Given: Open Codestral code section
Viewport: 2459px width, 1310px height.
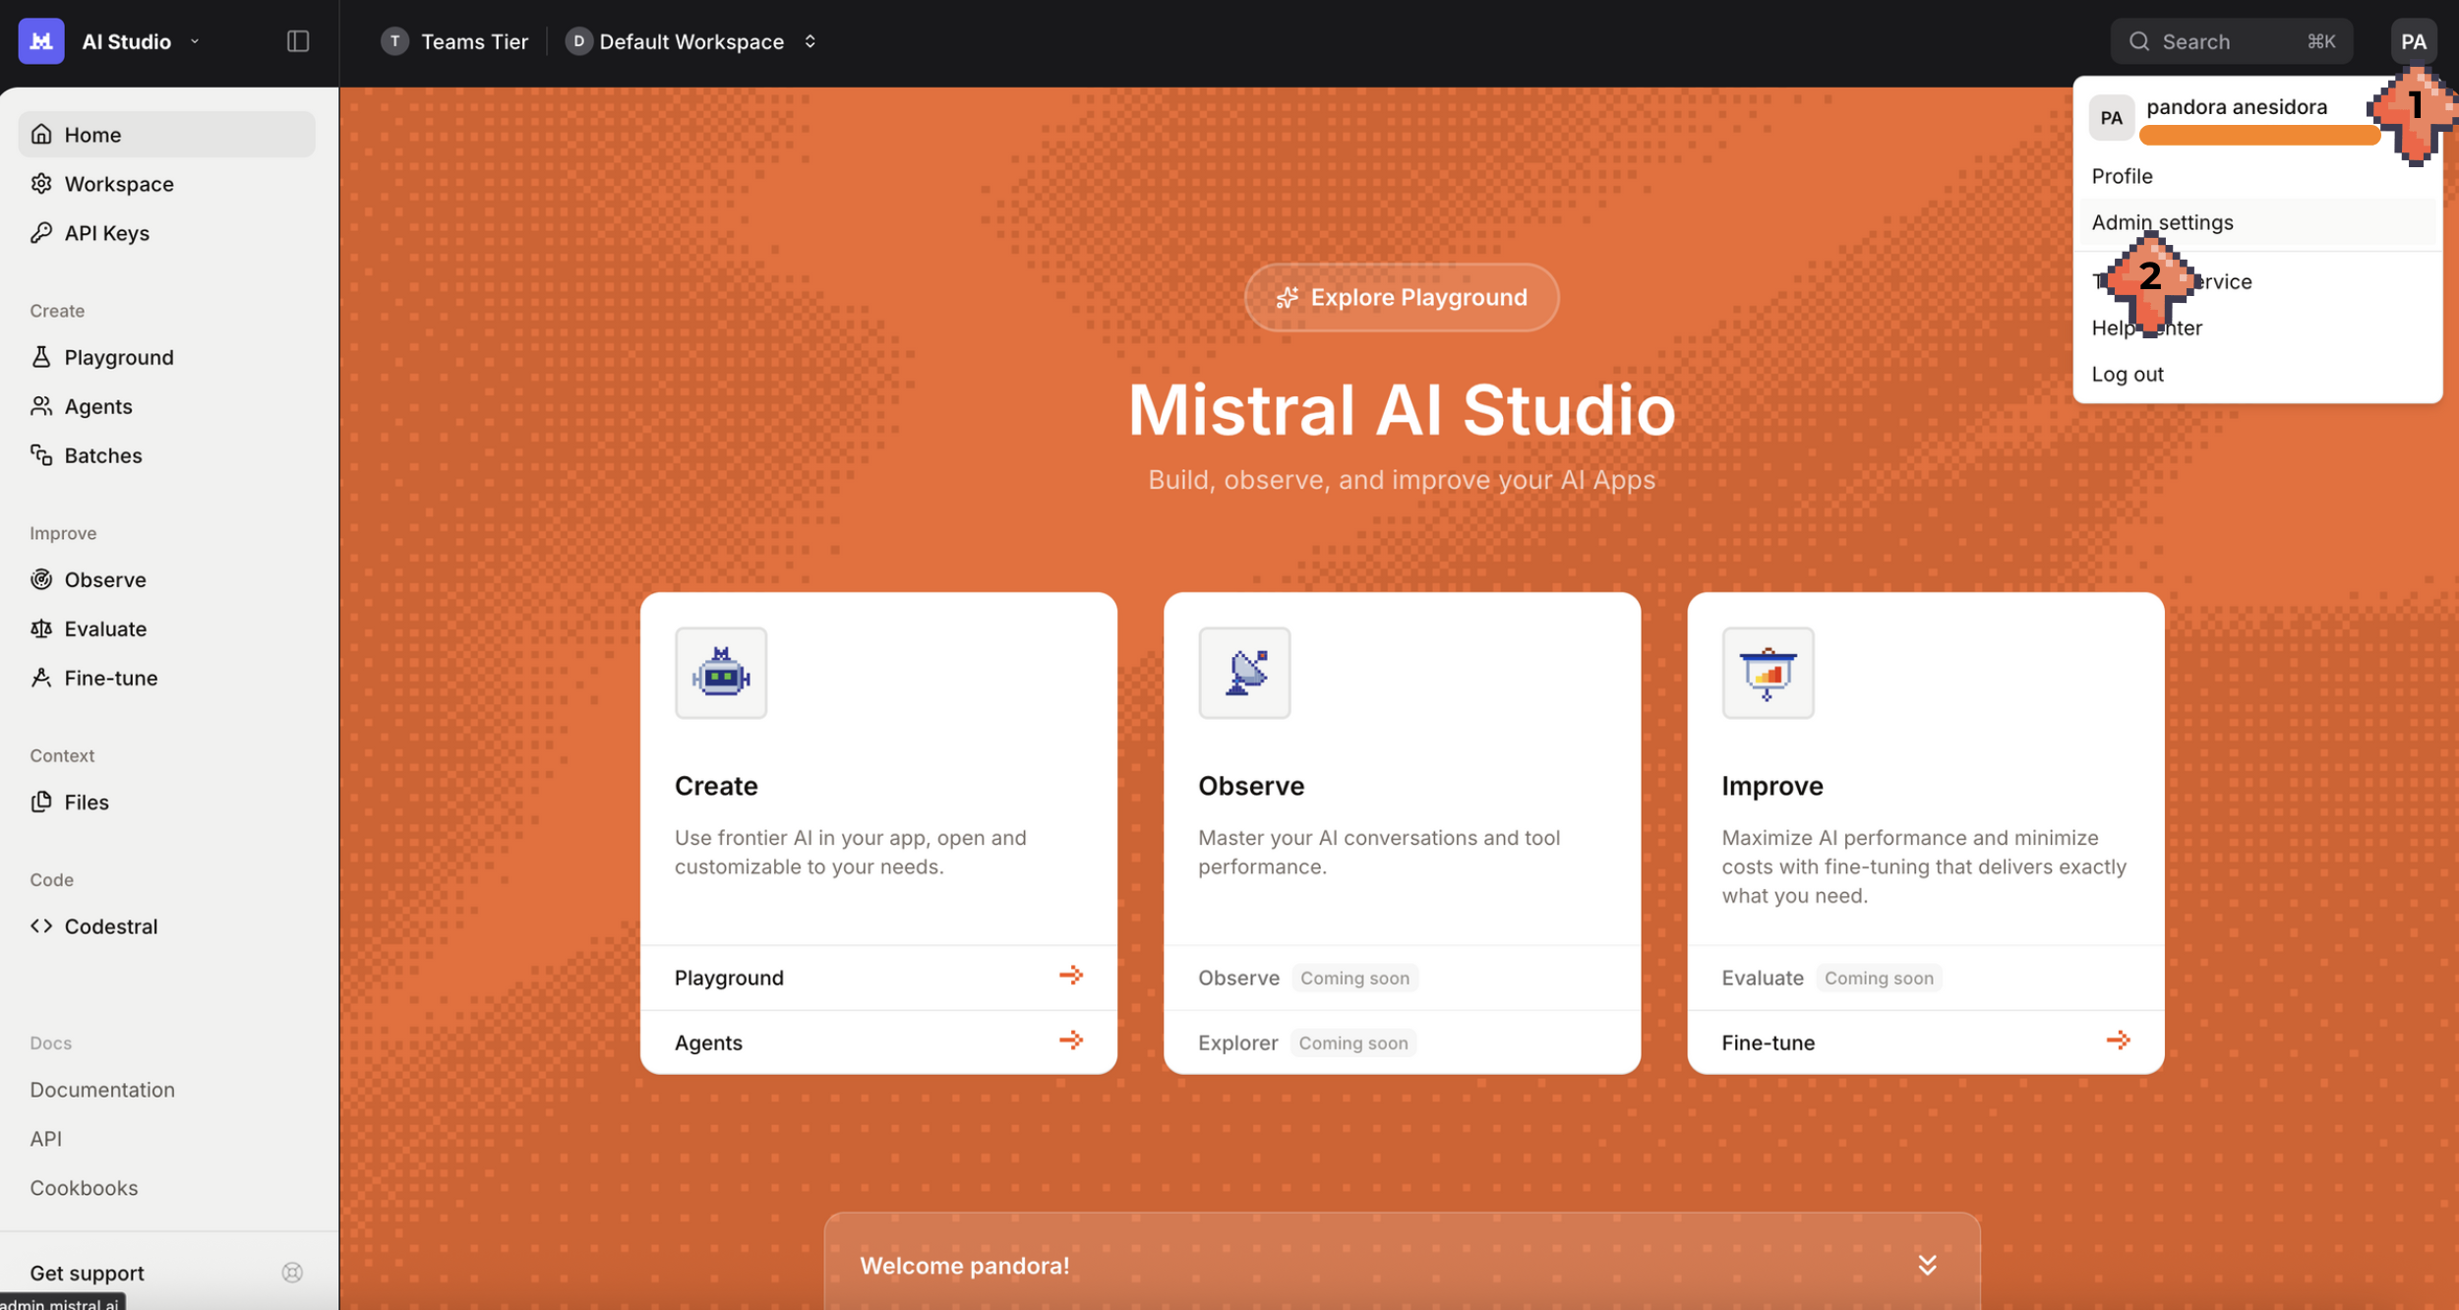Looking at the screenshot, I should click(110, 926).
